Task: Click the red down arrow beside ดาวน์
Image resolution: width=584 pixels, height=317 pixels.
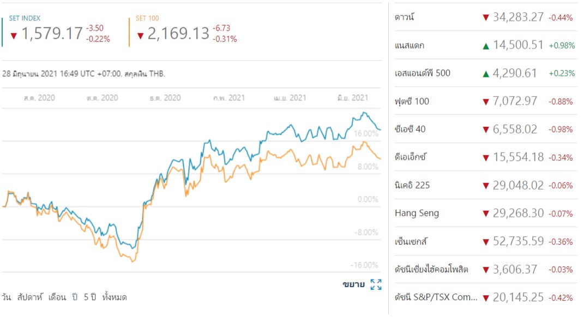Action: (x=485, y=17)
